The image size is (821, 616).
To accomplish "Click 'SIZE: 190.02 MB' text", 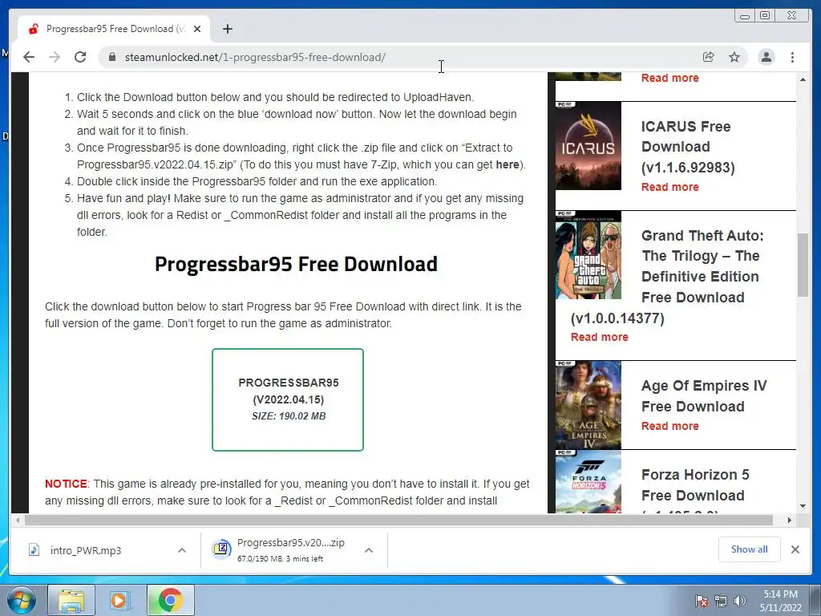I will click(289, 416).
